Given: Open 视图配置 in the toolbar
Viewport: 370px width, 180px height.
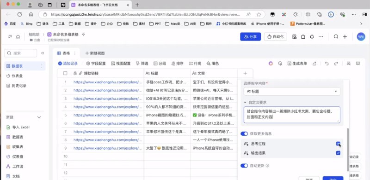Looking at the screenshot, I should pyautogui.click(x=121, y=64).
